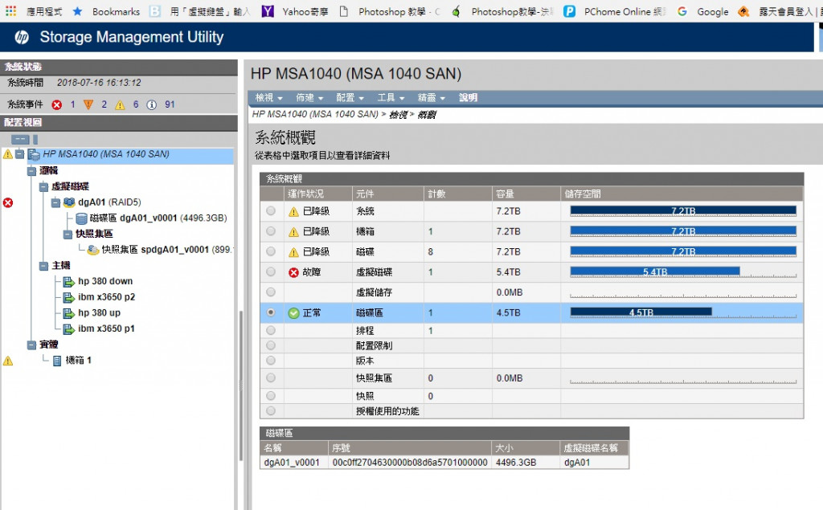Collapse the 邏輯 tree node

coord(32,170)
